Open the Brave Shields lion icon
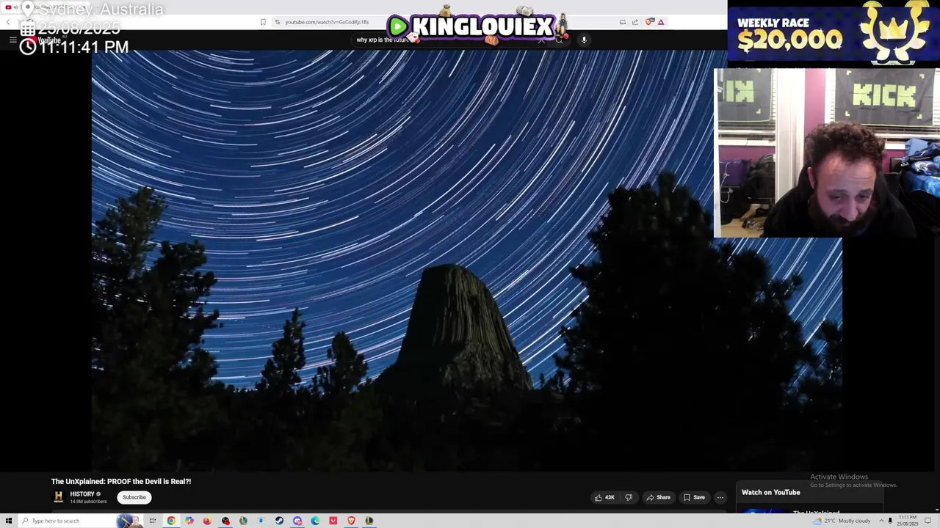This screenshot has width=940, height=528. (649, 22)
